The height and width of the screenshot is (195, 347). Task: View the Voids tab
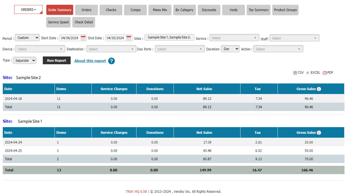(234, 10)
